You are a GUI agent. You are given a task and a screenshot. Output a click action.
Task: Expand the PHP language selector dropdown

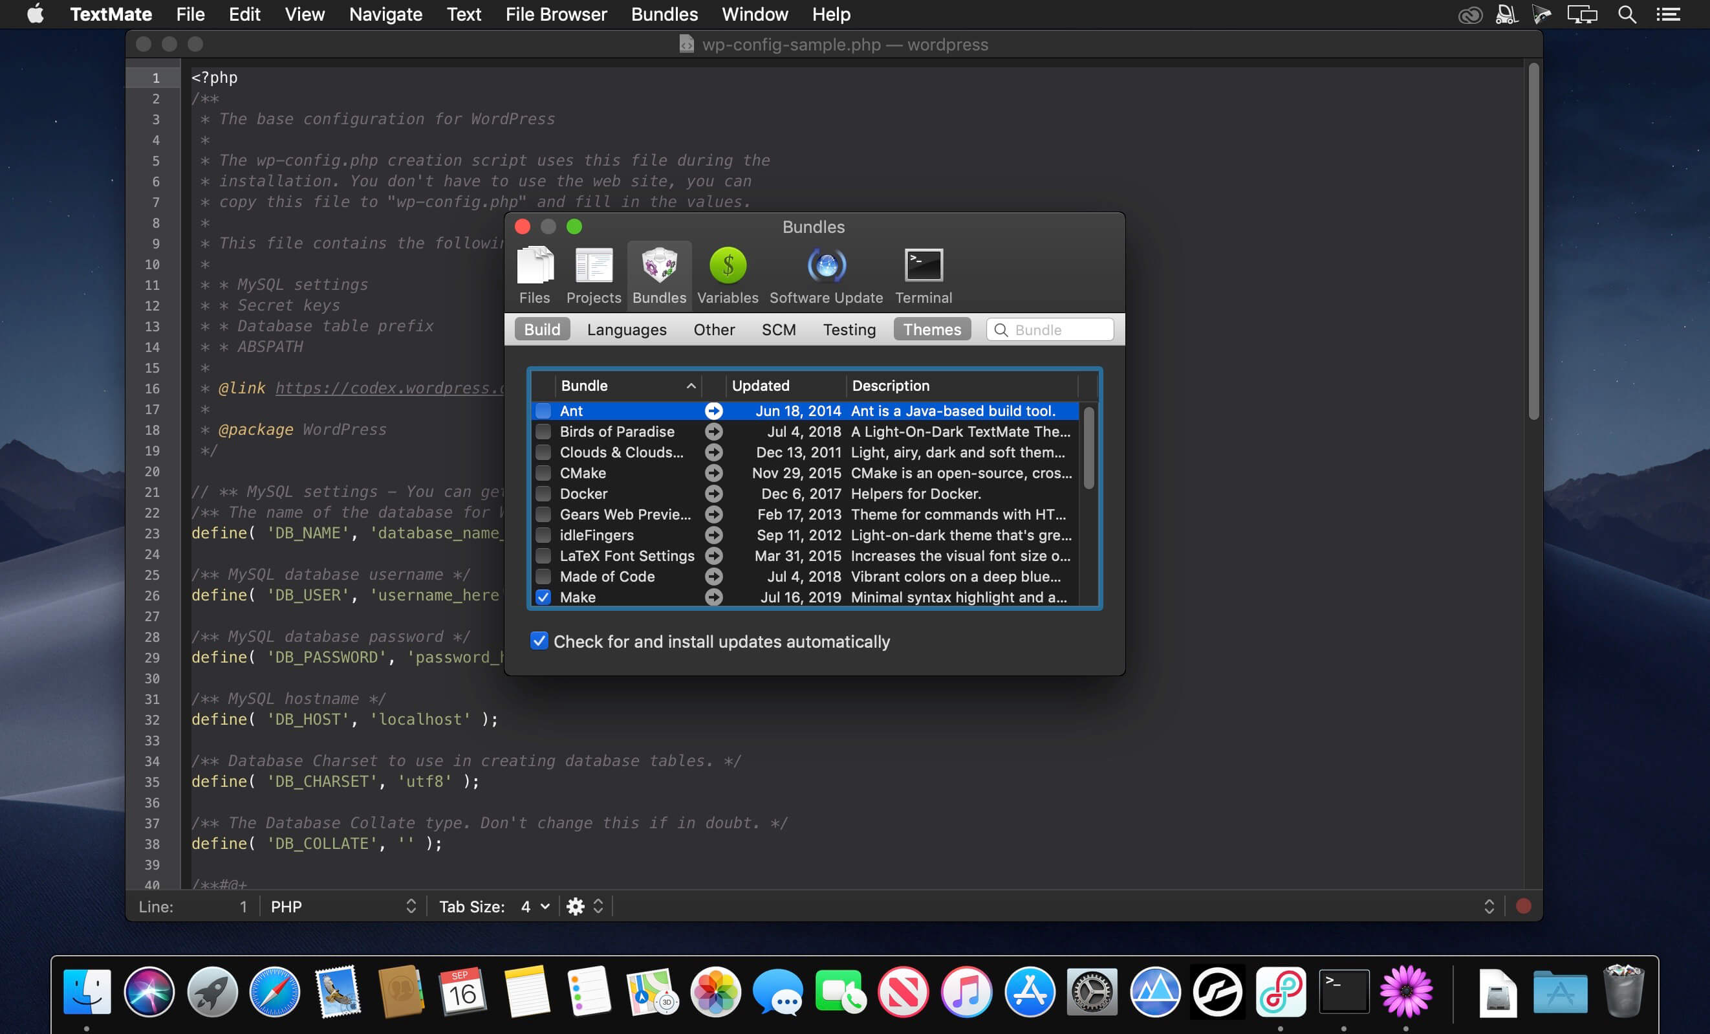tap(342, 907)
